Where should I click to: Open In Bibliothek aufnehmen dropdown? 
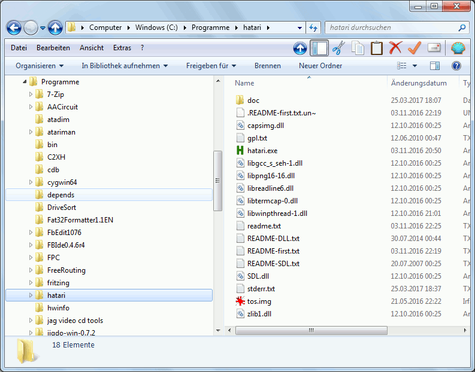click(125, 66)
